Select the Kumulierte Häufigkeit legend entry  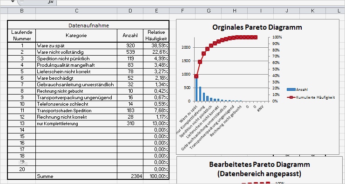click(311, 97)
